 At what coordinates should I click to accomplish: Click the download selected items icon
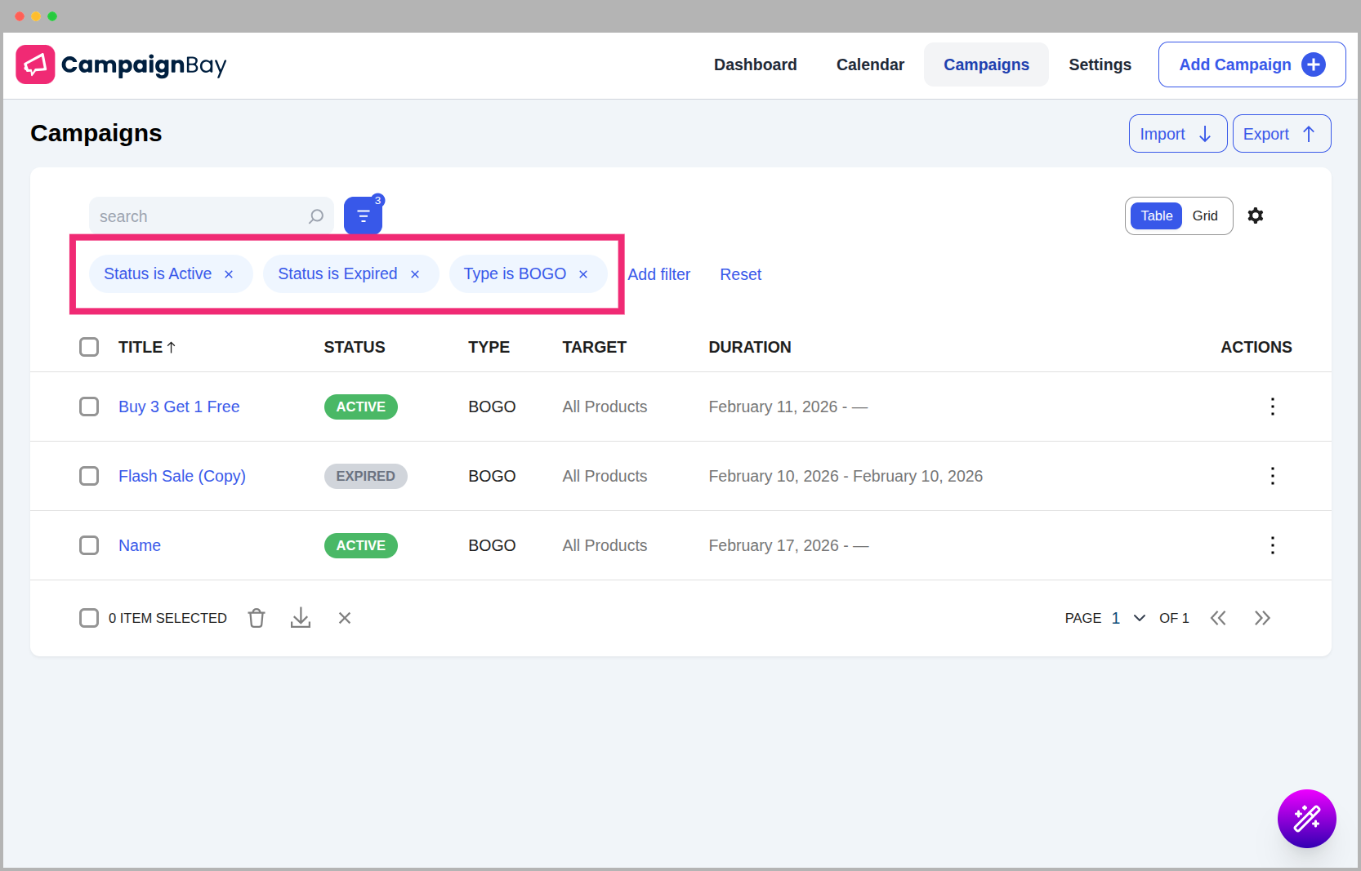tap(301, 618)
